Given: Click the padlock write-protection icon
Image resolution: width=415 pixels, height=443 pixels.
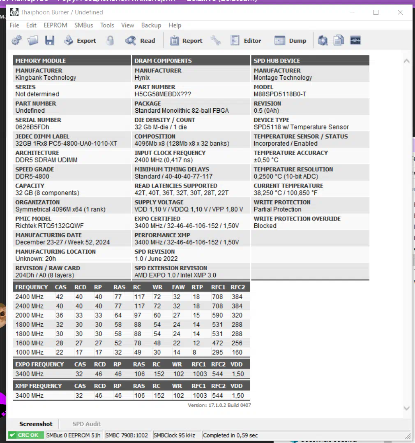Looking at the screenshot, I should point(111,40).
